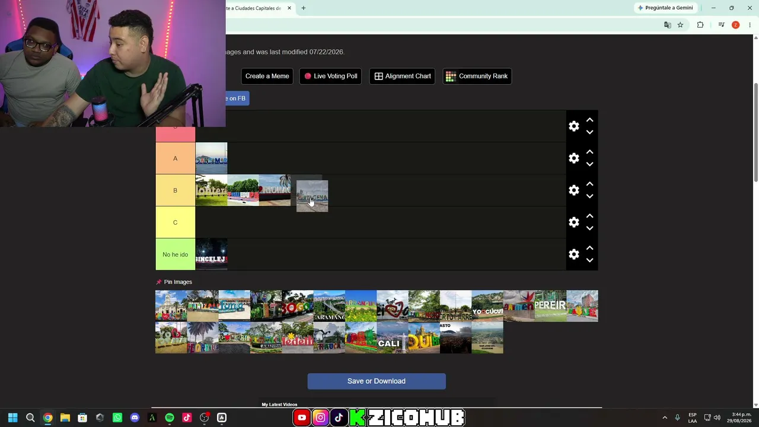759x427 pixels.
Task: Bookmark this page with the star icon
Action: tap(680, 25)
